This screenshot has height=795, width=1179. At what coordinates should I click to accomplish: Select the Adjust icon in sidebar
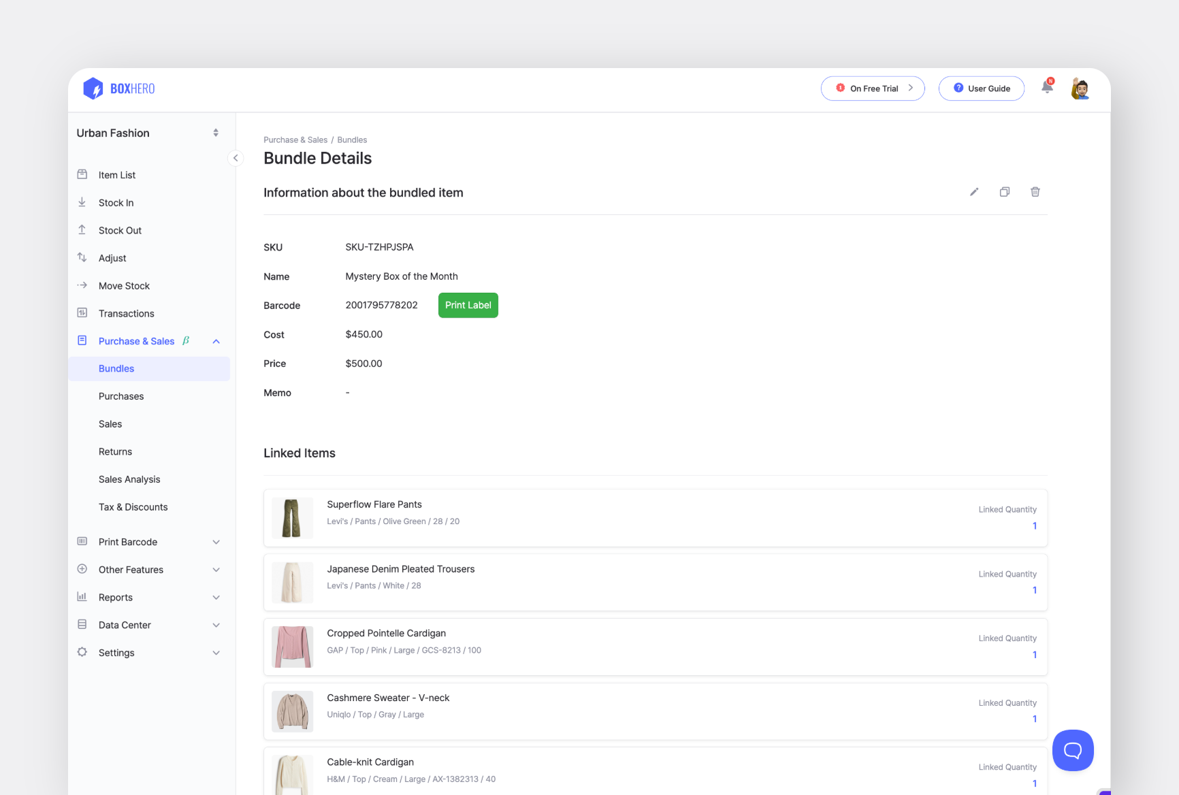pyautogui.click(x=82, y=257)
